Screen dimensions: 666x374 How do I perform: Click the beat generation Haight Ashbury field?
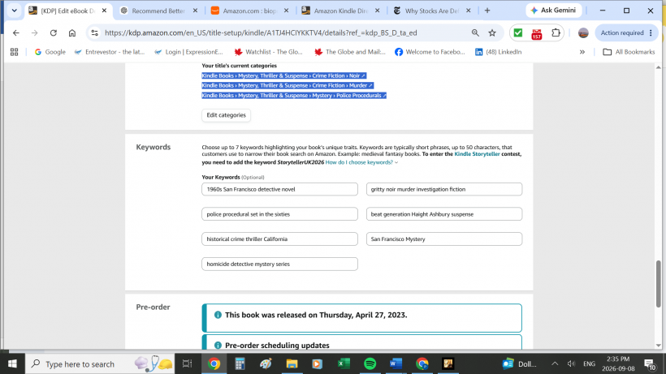click(443, 214)
